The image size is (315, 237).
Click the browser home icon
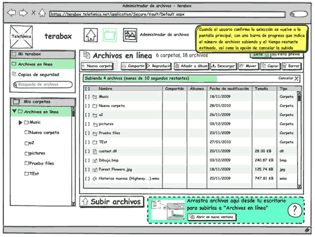[42, 13]
